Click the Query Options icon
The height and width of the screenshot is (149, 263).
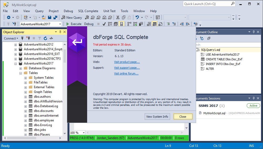(x=115, y=24)
